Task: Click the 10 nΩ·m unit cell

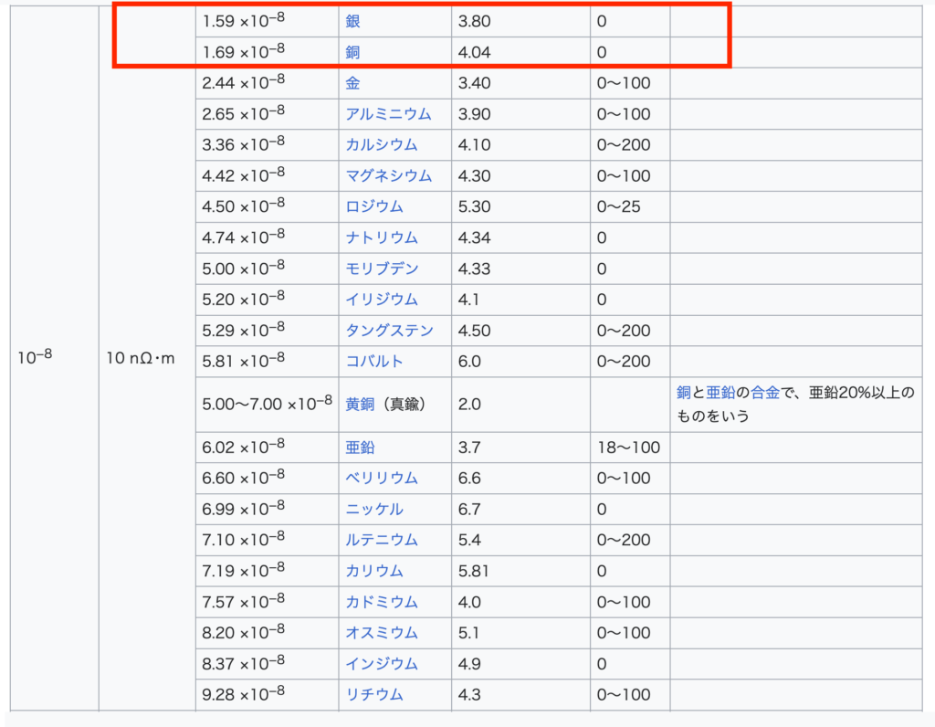Action: click(140, 359)
